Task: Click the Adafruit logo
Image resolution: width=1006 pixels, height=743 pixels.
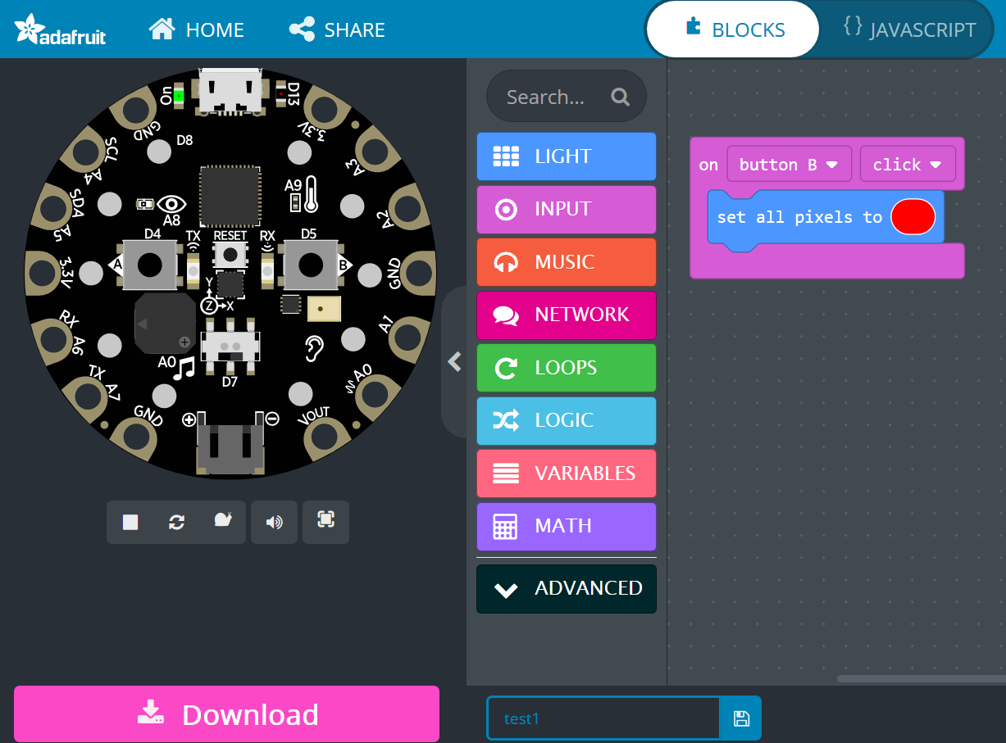Action: click(61, 30)
